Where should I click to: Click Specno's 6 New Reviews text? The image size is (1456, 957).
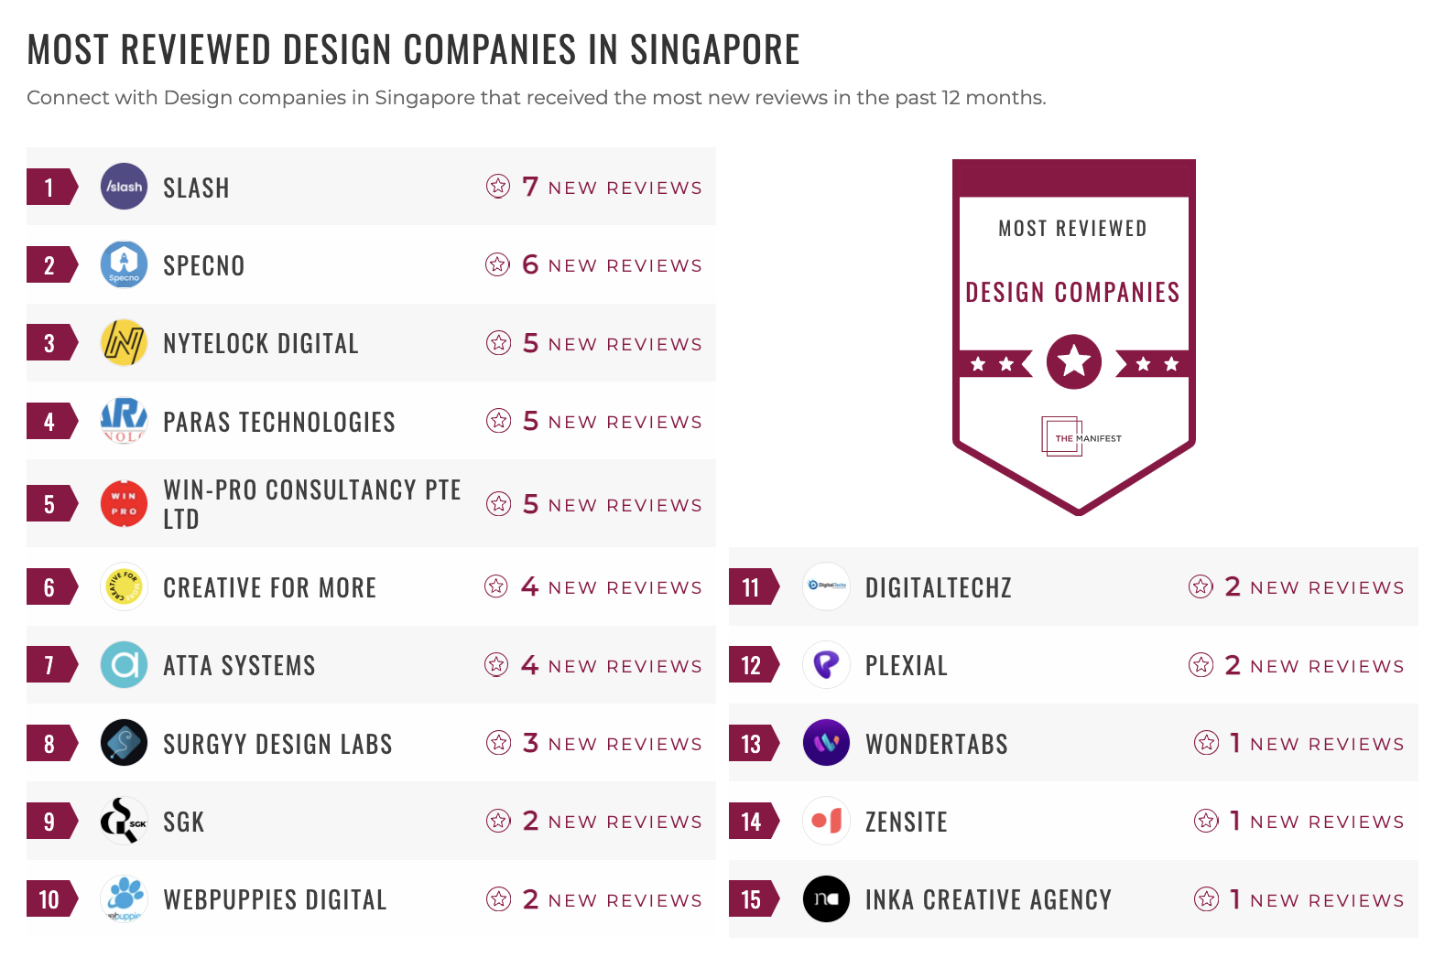pos(612,265)
